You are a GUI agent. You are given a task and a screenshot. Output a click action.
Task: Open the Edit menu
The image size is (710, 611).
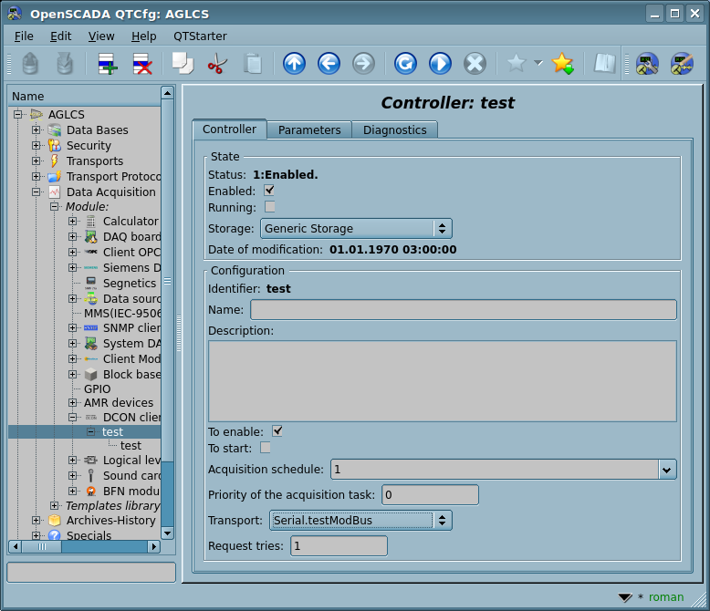(60, 36)
